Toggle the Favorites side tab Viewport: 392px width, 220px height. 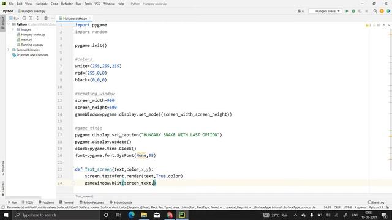(x=2, y=188)
